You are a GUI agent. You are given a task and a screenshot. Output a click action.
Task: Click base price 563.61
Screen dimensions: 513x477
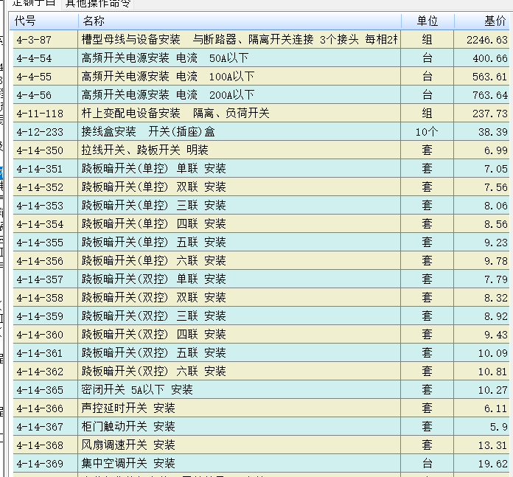coord(489,77)
